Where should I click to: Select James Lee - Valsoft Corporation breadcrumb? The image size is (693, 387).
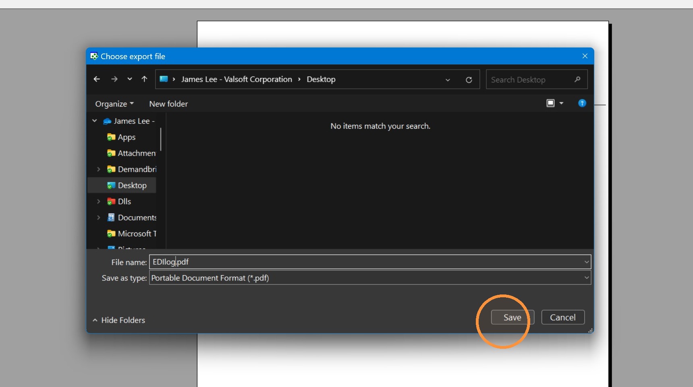[x=237, y=79]
